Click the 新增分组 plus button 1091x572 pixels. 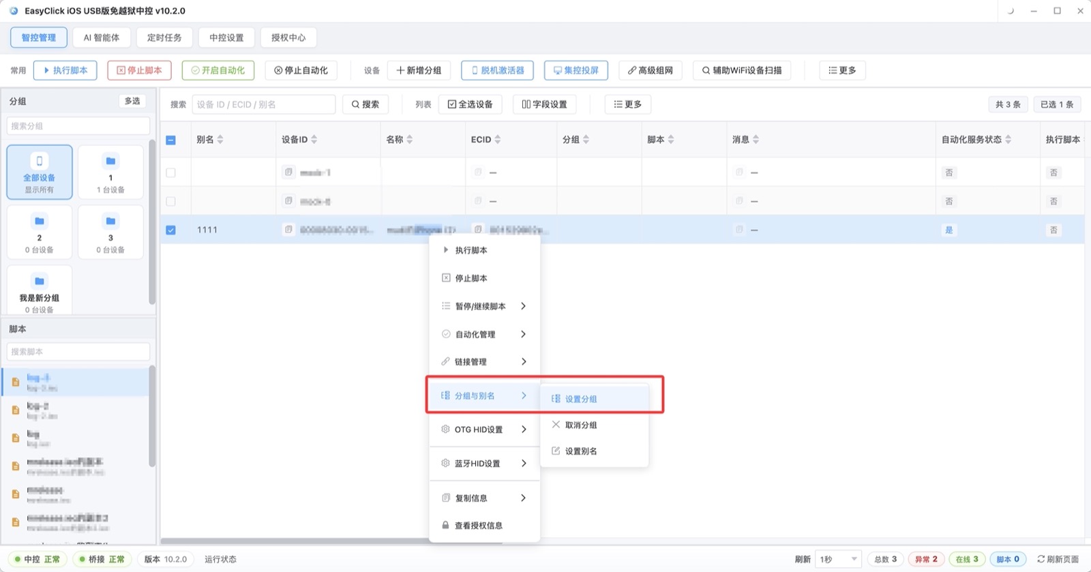(419, 70)
